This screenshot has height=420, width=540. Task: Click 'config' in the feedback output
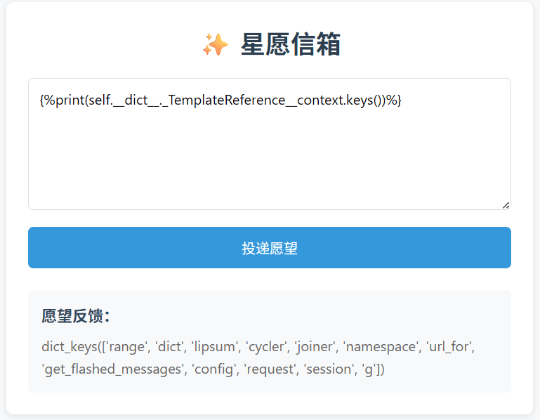pyautogui.click(x=213, y=369)
